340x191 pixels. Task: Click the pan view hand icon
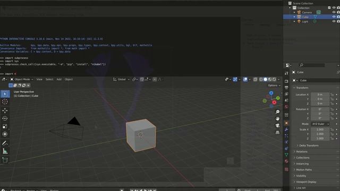[277, 119]
